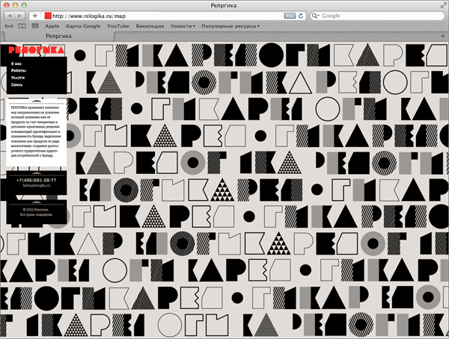Open the 'Услуги' site menu item
Screen dimensions: 449x339
(x=18, y=78)
